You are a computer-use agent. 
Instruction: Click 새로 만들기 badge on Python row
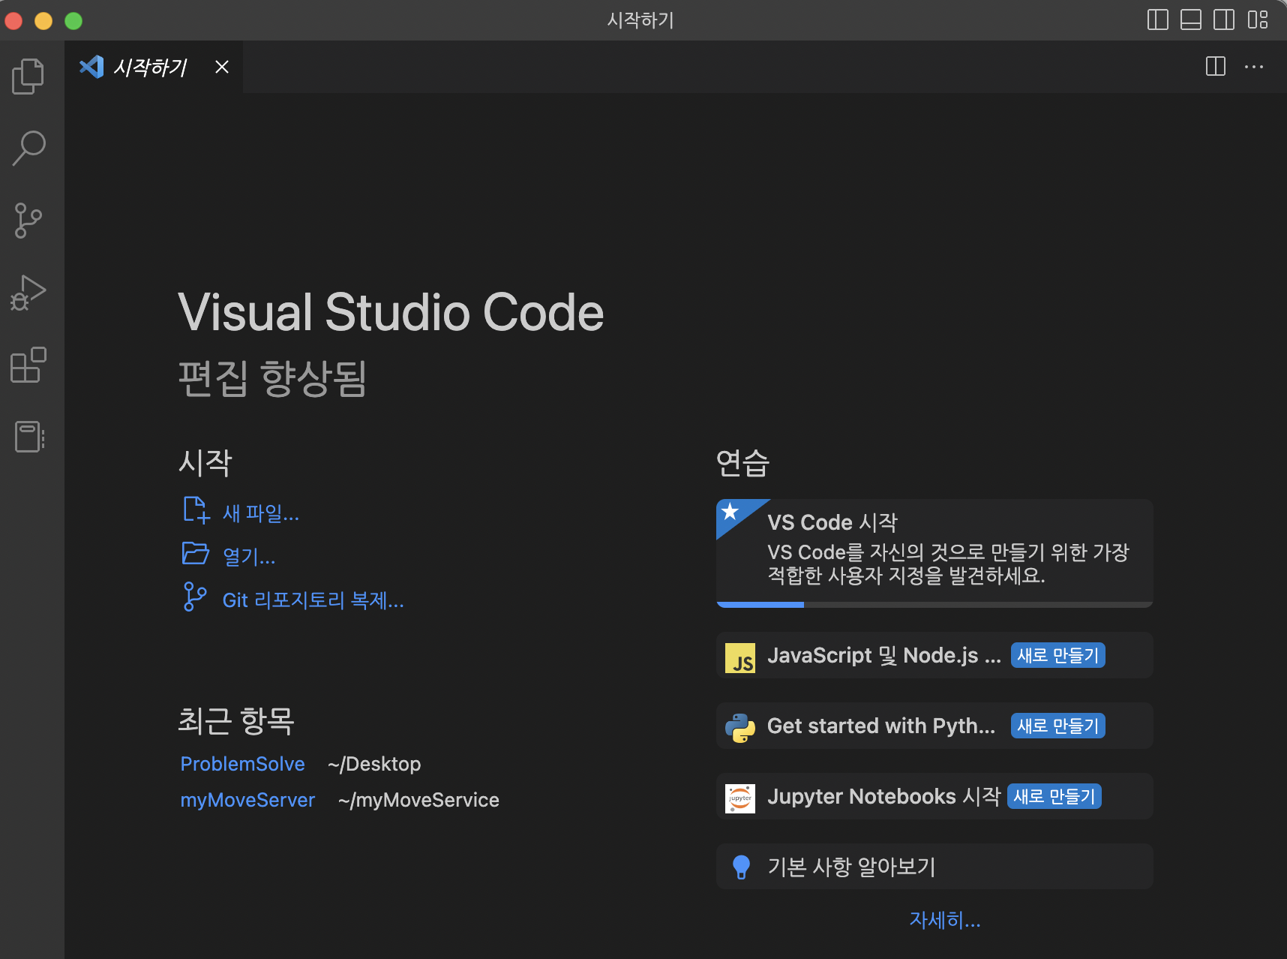[x=1057, y=726]
